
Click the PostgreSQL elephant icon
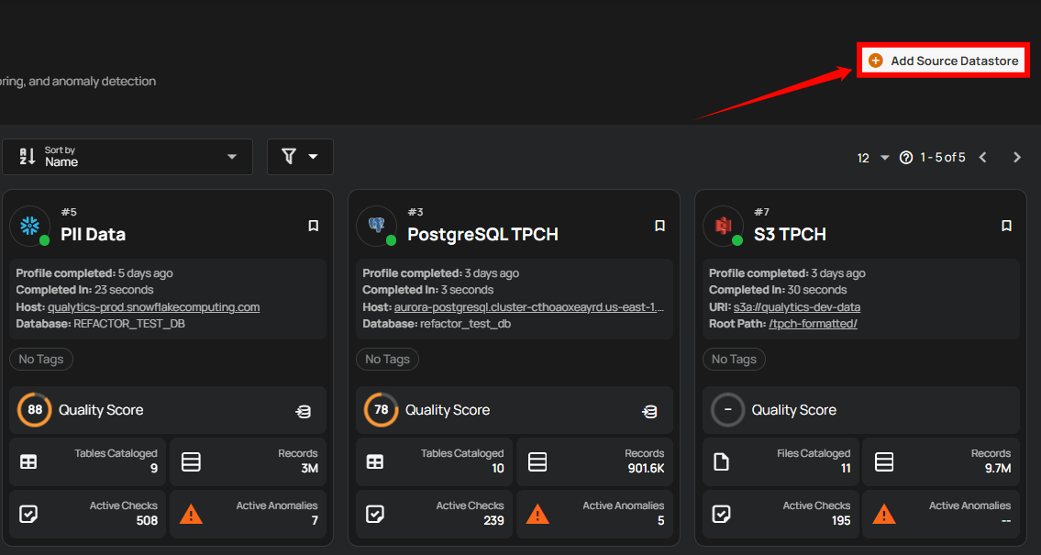(x=376, y=225)
